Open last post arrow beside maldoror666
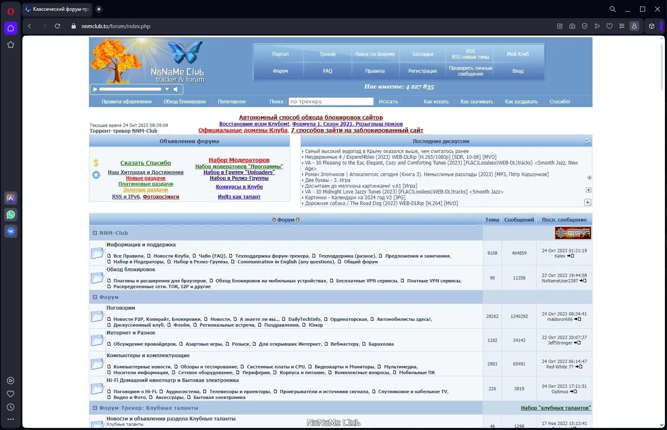Image resolution: width=667 pixels, height=430 pixels. [x=578, y=320]
